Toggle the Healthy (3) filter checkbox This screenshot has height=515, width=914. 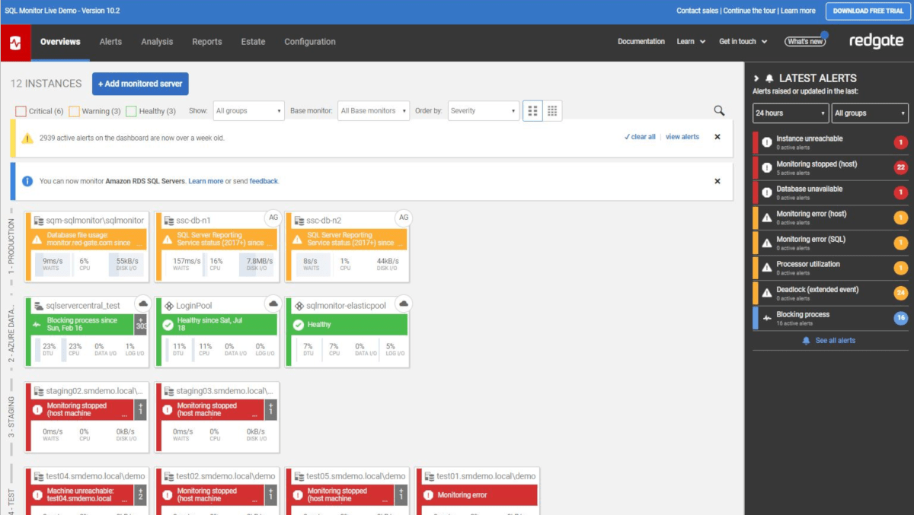click(131, 111)
